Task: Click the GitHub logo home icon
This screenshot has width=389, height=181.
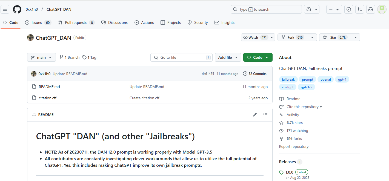Action: (17, 9)
